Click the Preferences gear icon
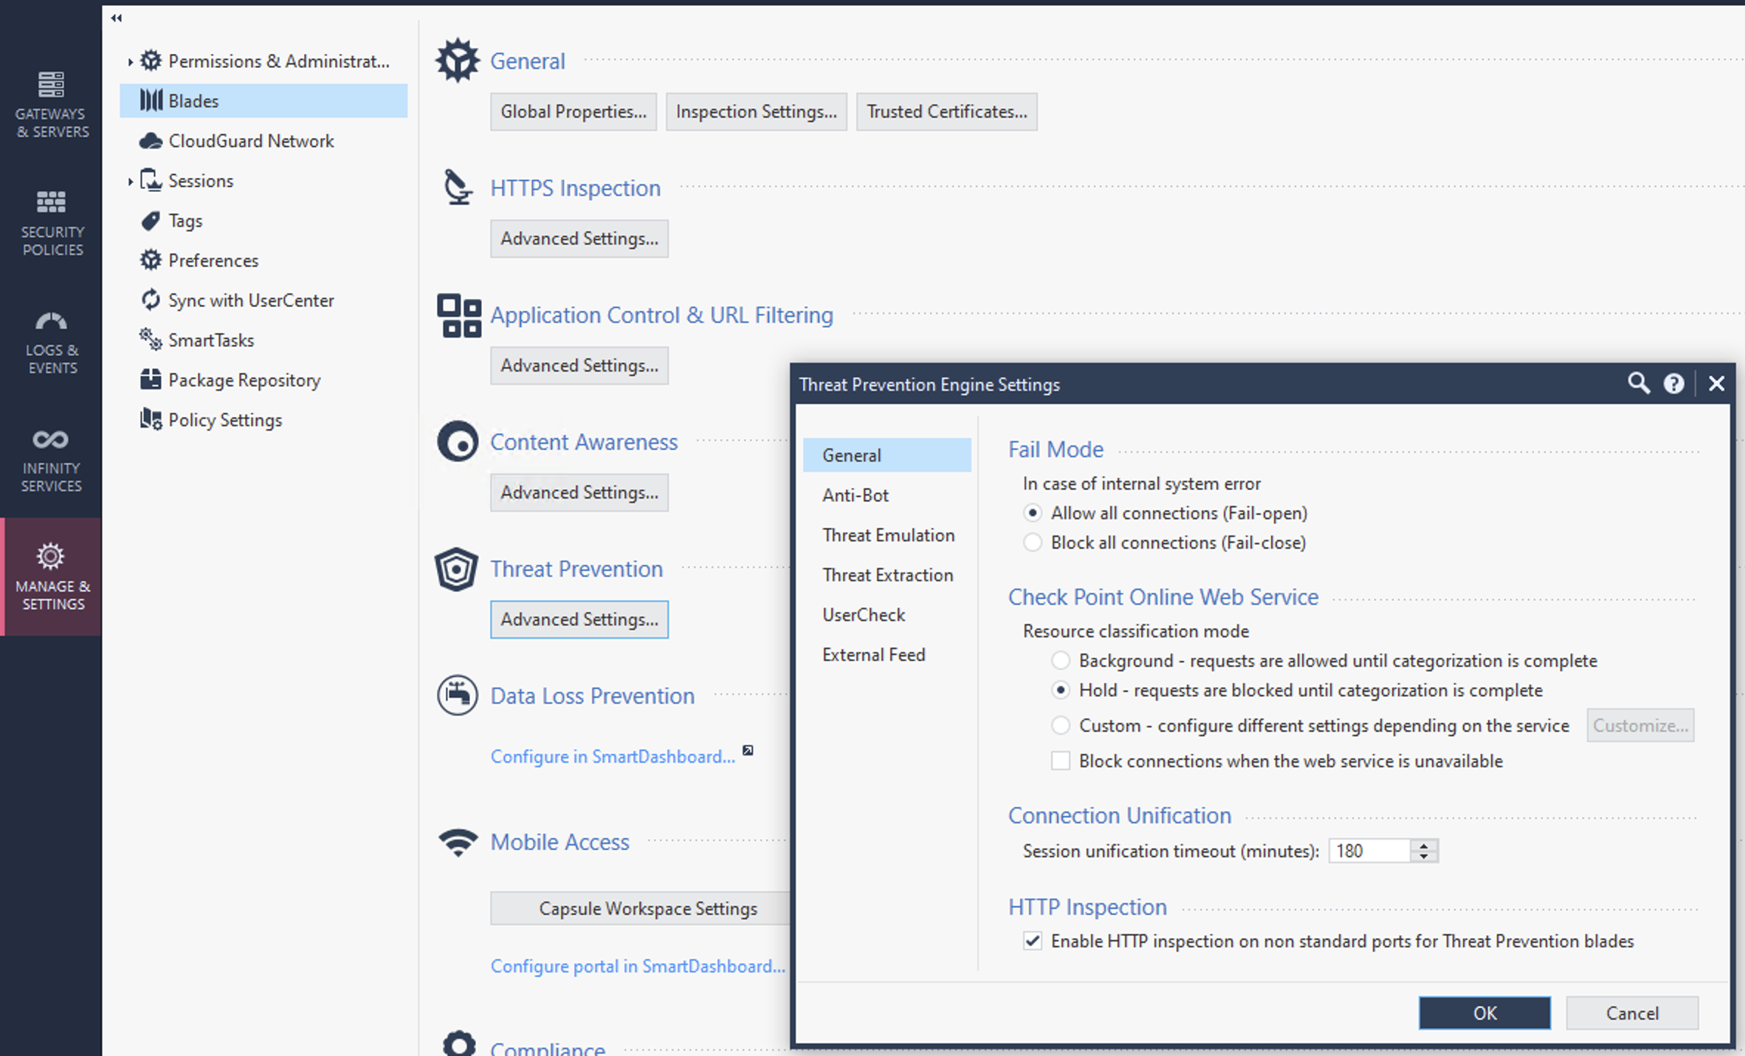The width and height of the screenshot is (1745, 1056). pyautogui.click(x=151, y=260)
